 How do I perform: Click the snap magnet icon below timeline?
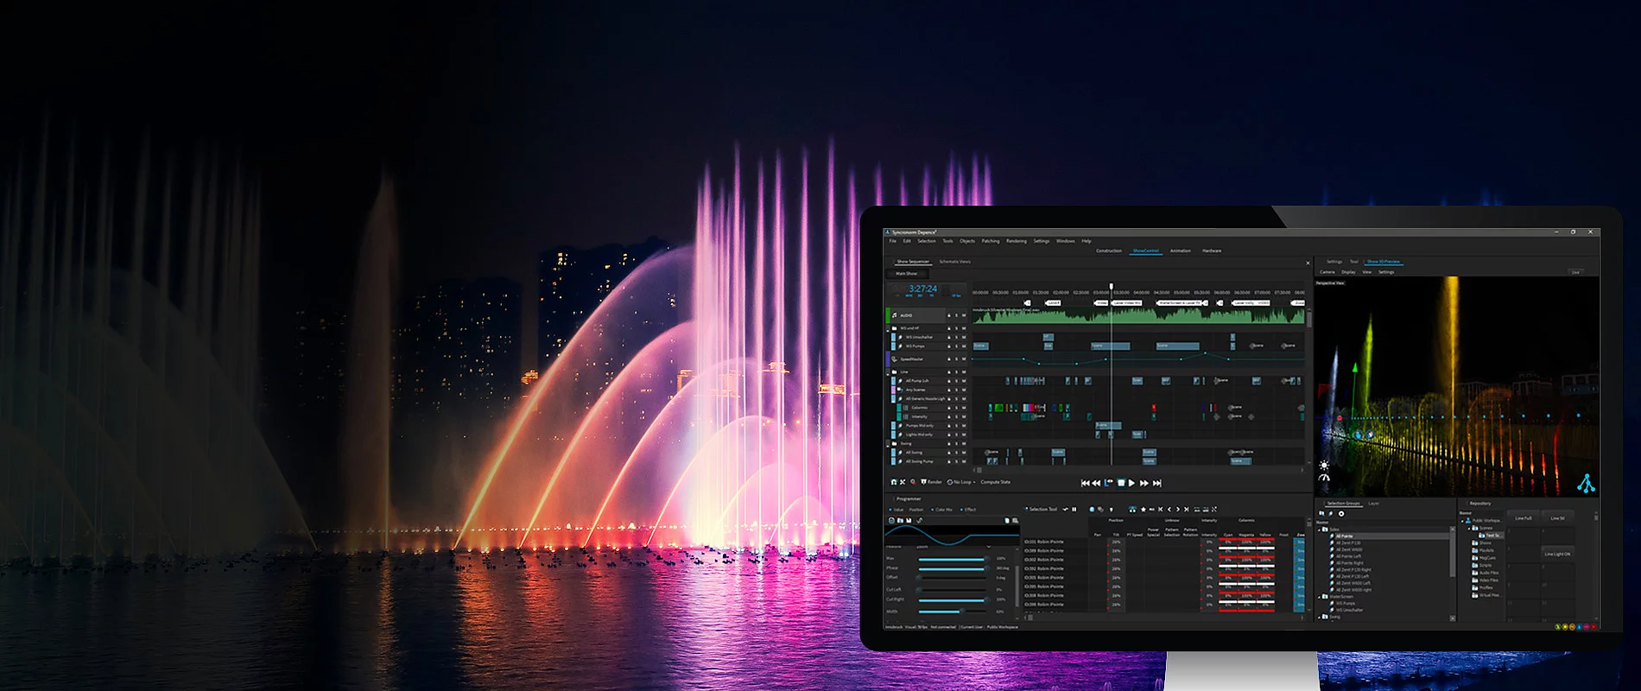[x=893, y=482]
